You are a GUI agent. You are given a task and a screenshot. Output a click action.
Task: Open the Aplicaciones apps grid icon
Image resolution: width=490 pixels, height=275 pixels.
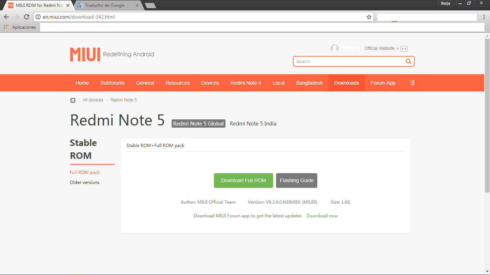click(x=6, y=27)
